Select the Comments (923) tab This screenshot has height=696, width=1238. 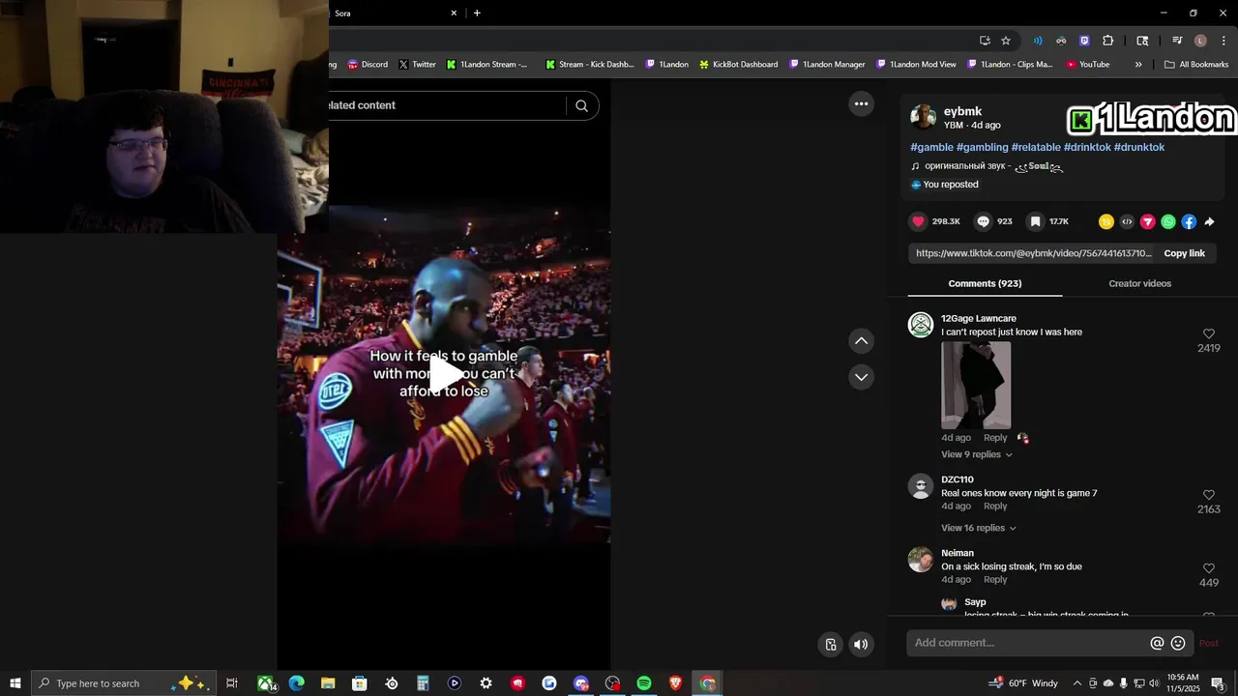coord(985,283)
